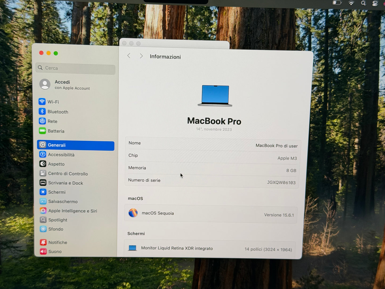
Task: Click the Nome value MacBook Pro di user
Action: (277, 146)
